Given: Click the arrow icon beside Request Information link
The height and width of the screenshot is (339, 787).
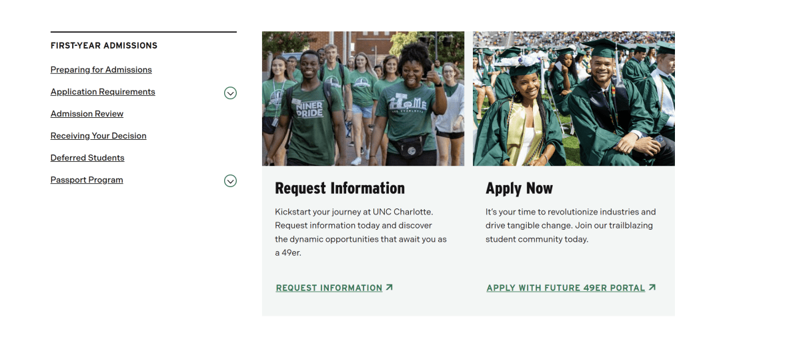Looking at the screenshot, I should 389,288.
